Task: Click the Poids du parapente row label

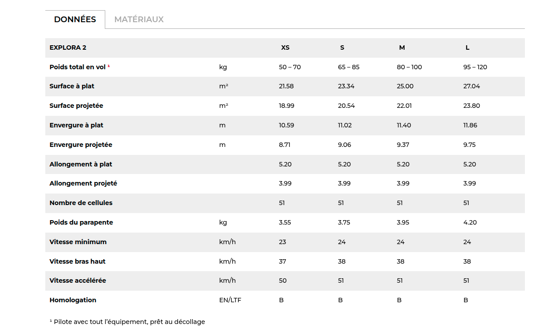Action: point(81,222)
